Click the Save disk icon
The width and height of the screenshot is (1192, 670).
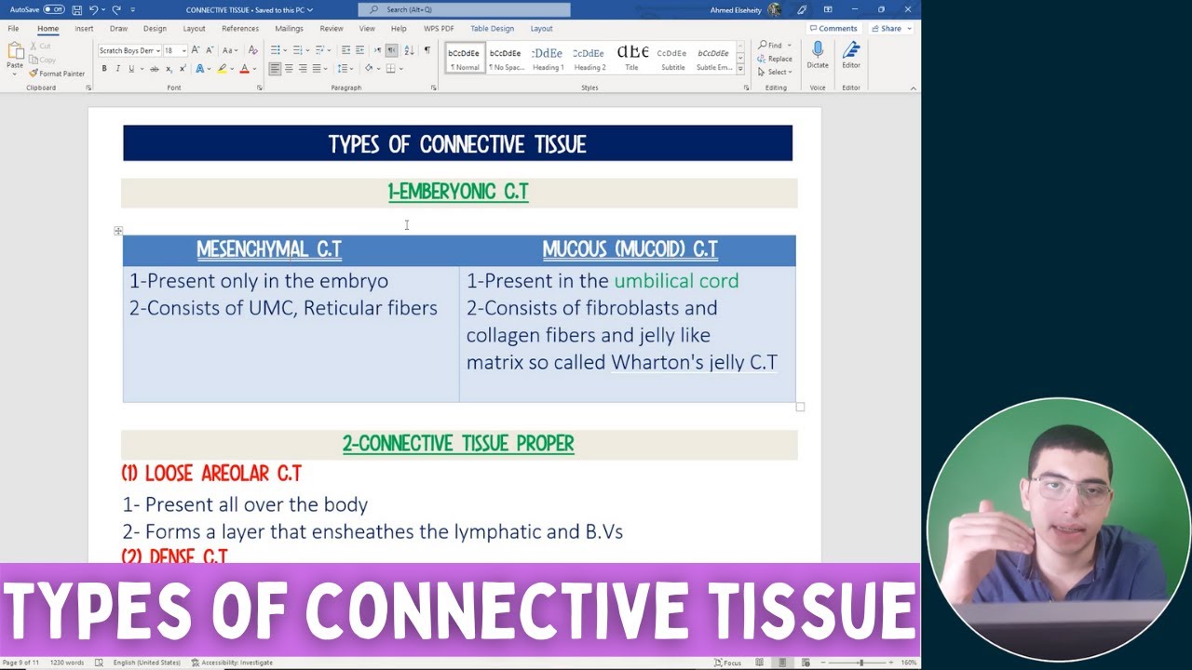click(76, 9)
